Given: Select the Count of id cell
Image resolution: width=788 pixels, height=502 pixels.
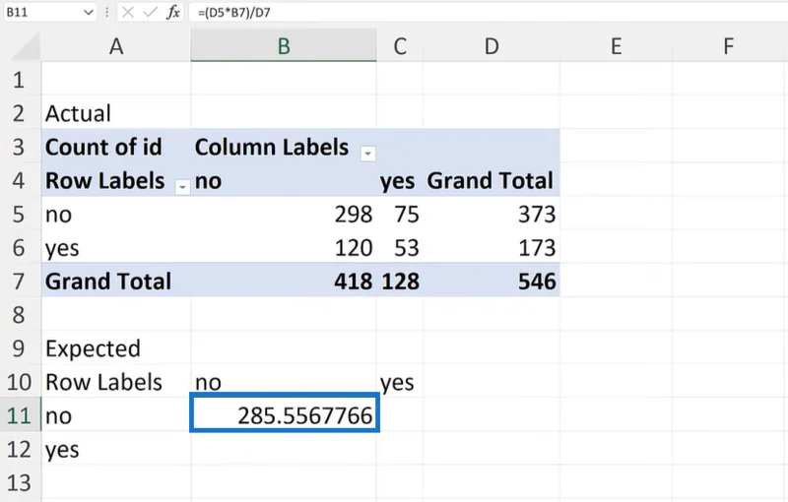Looking at the screenshot, I should (x=116, y=147).
